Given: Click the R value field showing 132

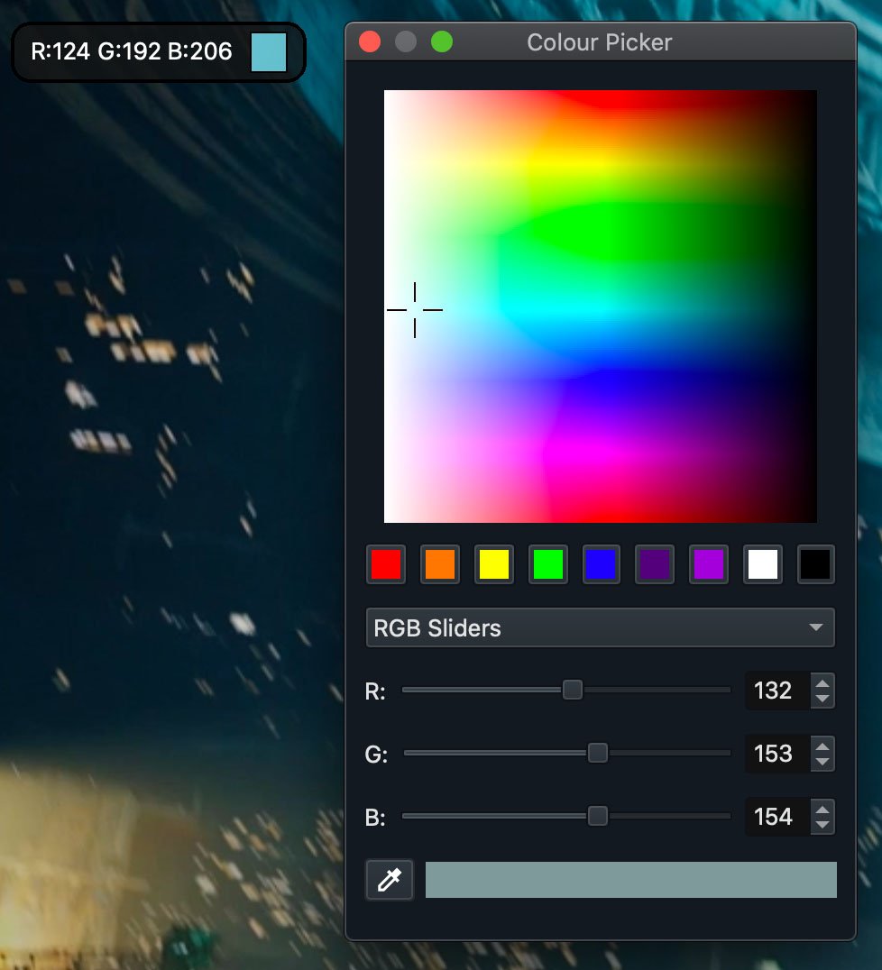Looking at the screenshot, I should click(774, 691).
